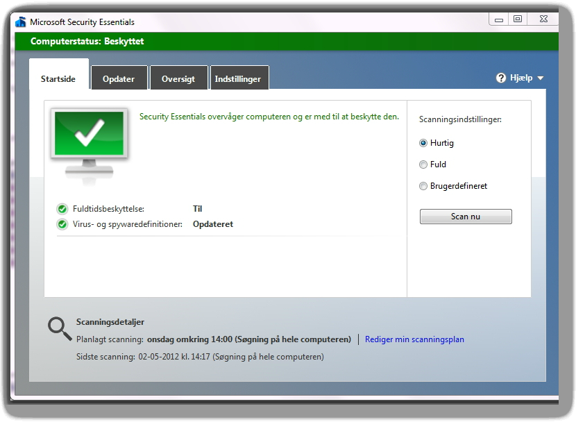Viewport: 576px width, 422px height.
Task: Open the Oversigt tab
Action: 178,78
